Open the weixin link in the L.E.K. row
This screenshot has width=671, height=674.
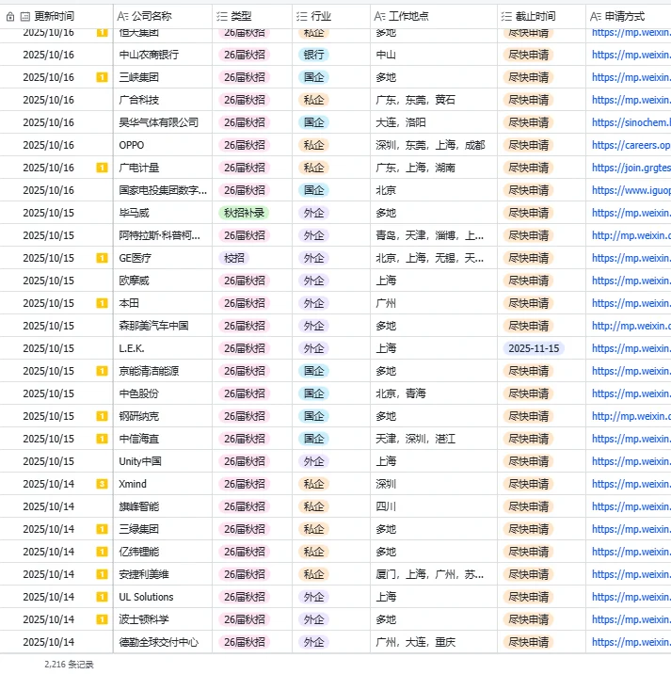tap(631, 348)
